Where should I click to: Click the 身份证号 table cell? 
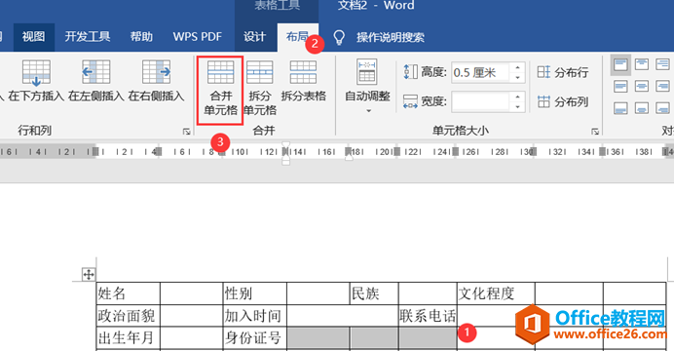(255, 337)
